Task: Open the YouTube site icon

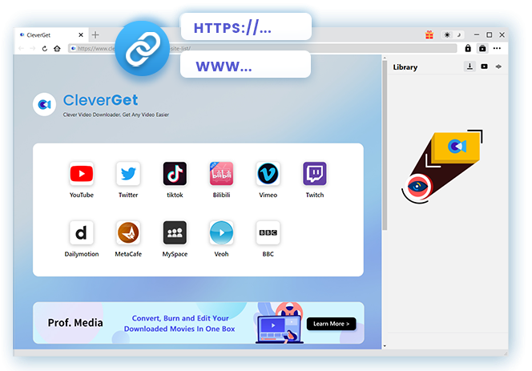Action: pyautogui.click(x=82, y=174)
